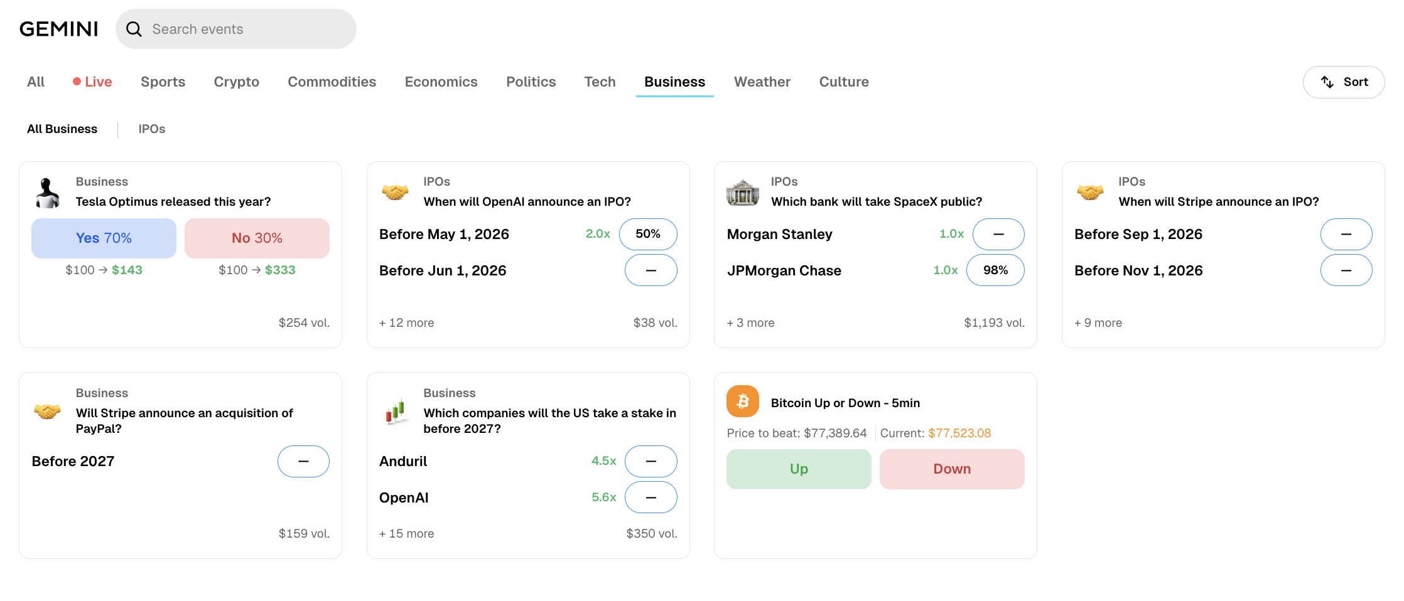This screenshot has width=1404, height=601.
Task: Click the dash button for Before Jun 1, 2026
Action: tap(651, 270)
